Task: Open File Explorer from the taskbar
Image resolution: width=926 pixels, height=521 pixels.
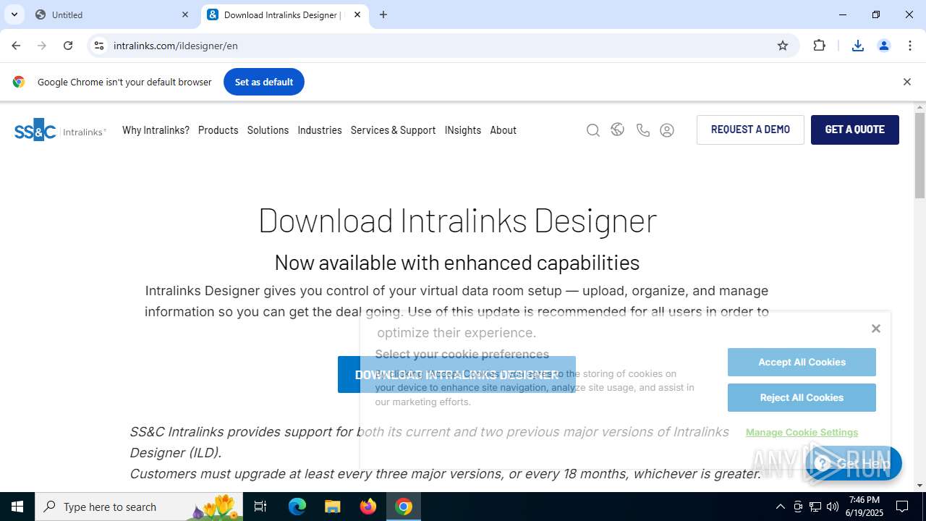Action: 333,507
